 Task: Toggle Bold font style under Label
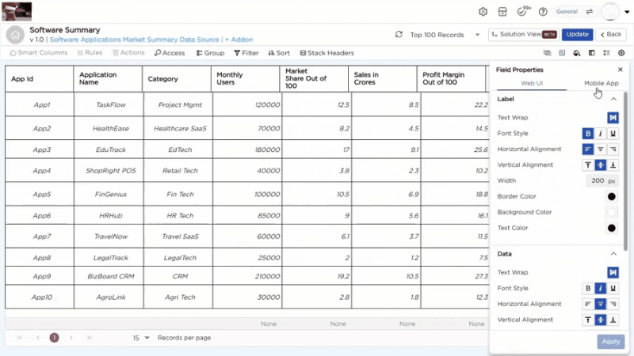coord(588,134)
